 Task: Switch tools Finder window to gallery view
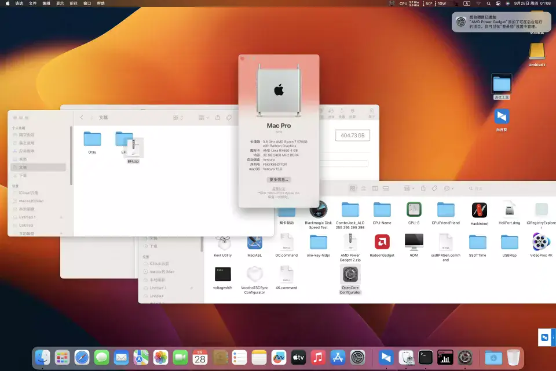386,188
